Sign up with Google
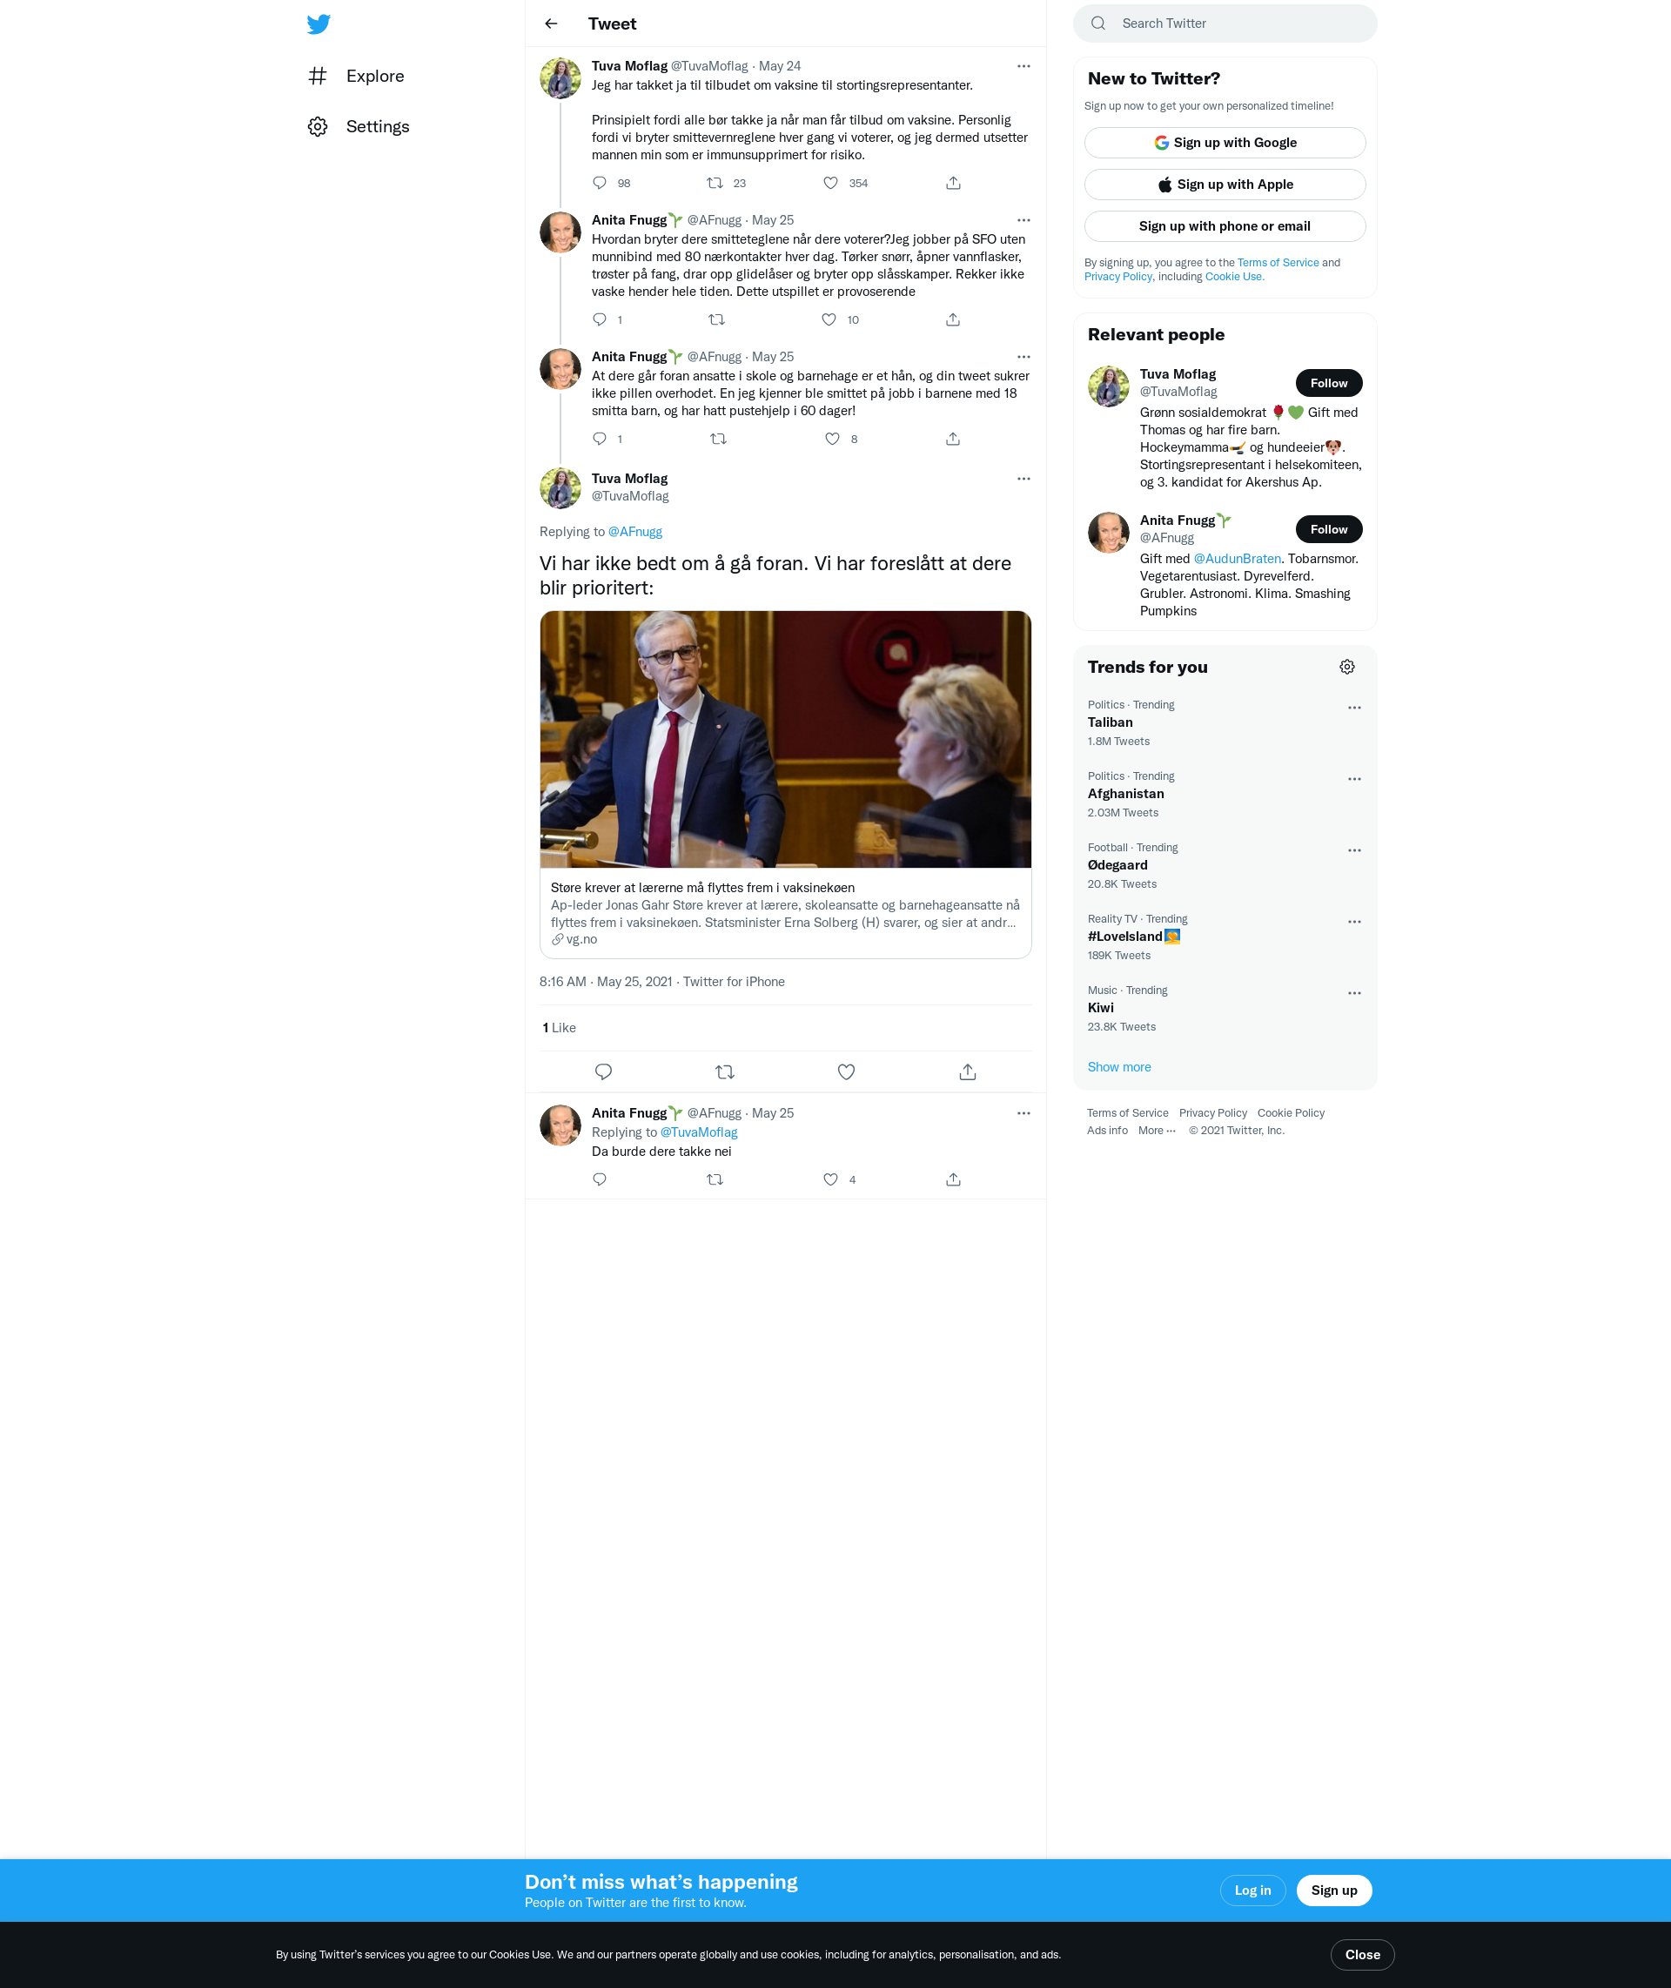Screen dimensions: 1671x1988 1224,142
